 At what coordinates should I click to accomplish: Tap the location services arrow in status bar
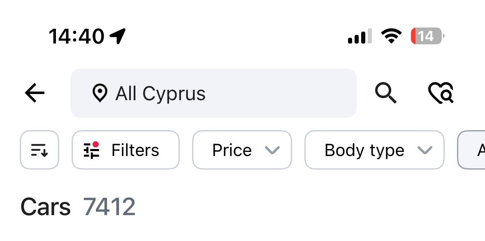tap(118, 36)
